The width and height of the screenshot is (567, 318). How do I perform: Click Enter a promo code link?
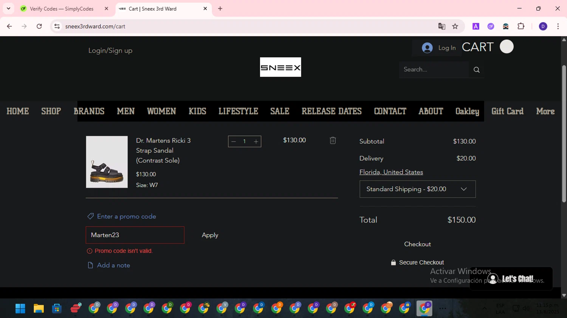pos(126,217)
